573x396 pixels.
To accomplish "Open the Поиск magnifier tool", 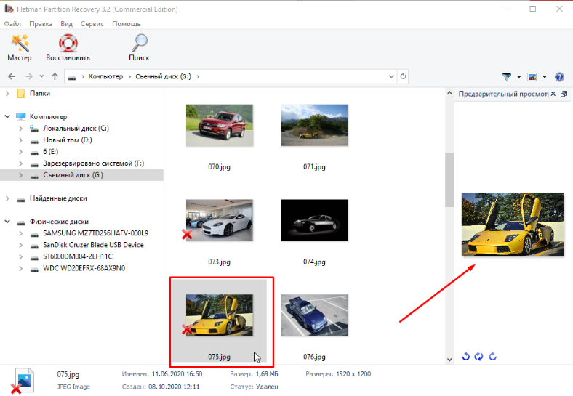I will click(x=139, y=48).
